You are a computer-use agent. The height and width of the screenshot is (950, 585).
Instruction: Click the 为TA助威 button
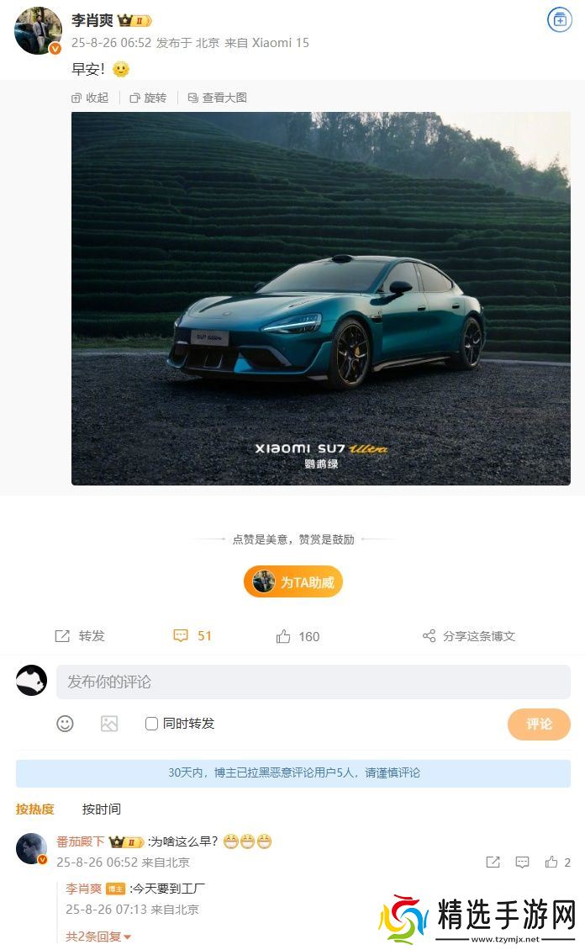click(x=293, y=582)
